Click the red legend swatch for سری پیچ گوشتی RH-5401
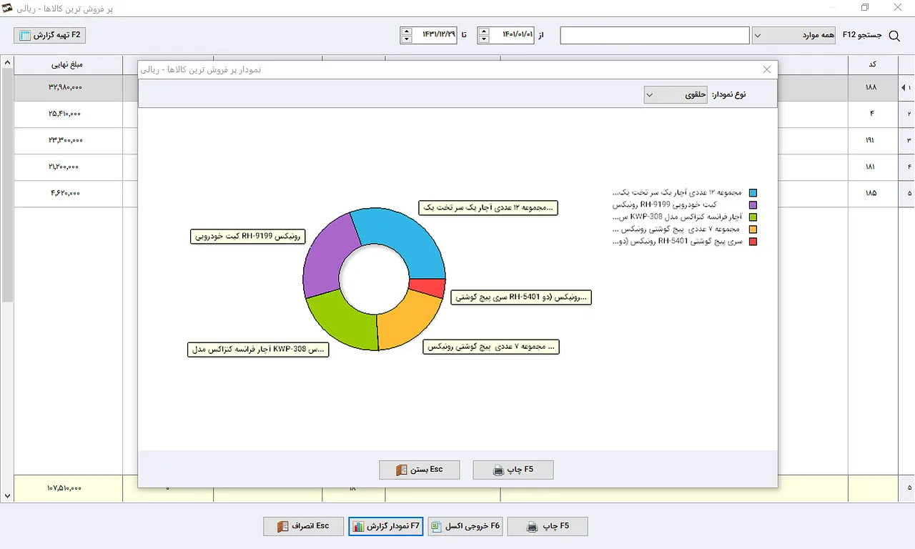The width and height of the screenshot is (915, 549). [752, 242]
